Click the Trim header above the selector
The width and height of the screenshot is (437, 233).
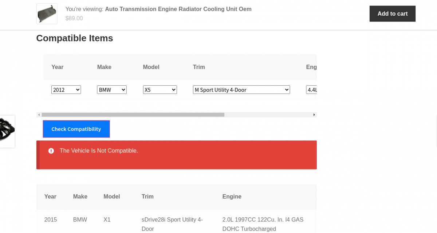(199, 67)
